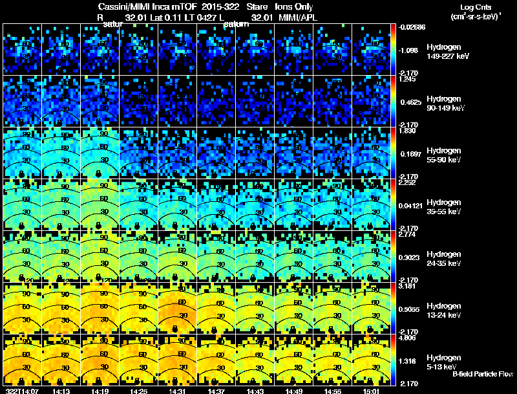Viewport: 517px width, 394px height.
Task: Click the Hydrogen 35-55 keV label
Action: pyautogui.click(x=444, y=207)
